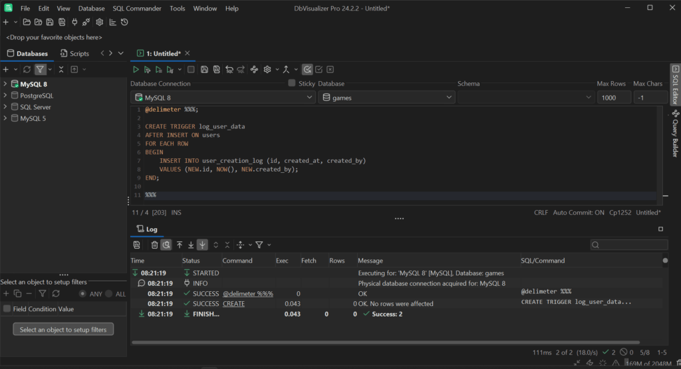This screenshot has width=681, height=369.
Task: Open the games database dropdown
Action: pos(386,98)
